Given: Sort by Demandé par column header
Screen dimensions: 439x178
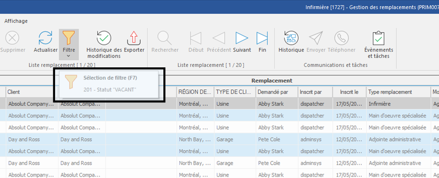Looking at the screenshot, I should click(277, 92).
